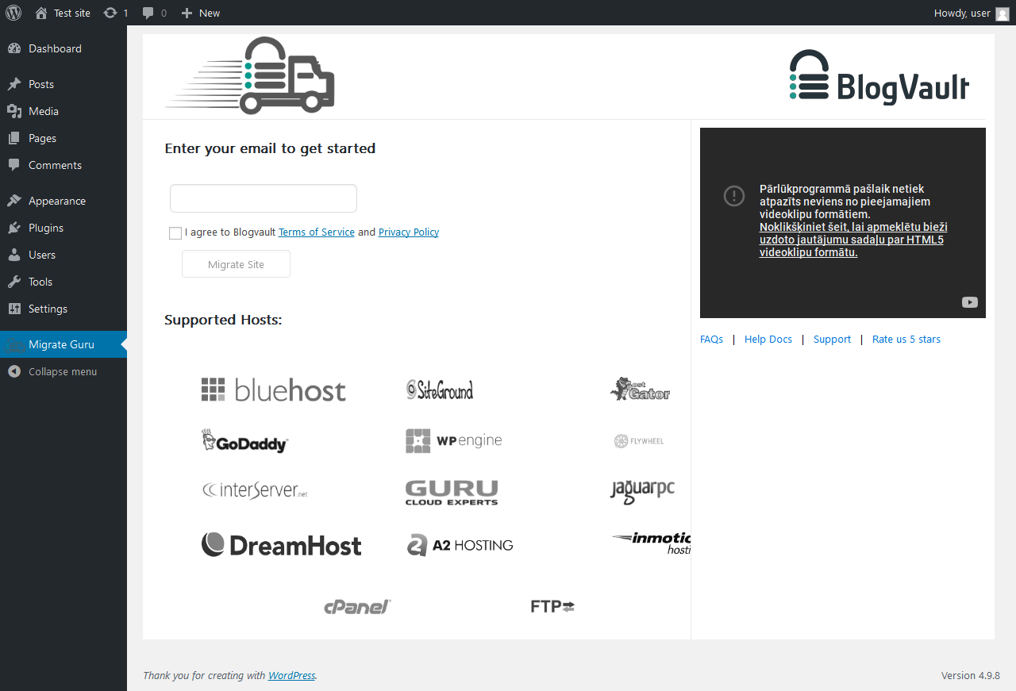Click the 'Version 4.9.8' footer text
The height and width of the screenshot is (691, 1016).
point(971,676)
